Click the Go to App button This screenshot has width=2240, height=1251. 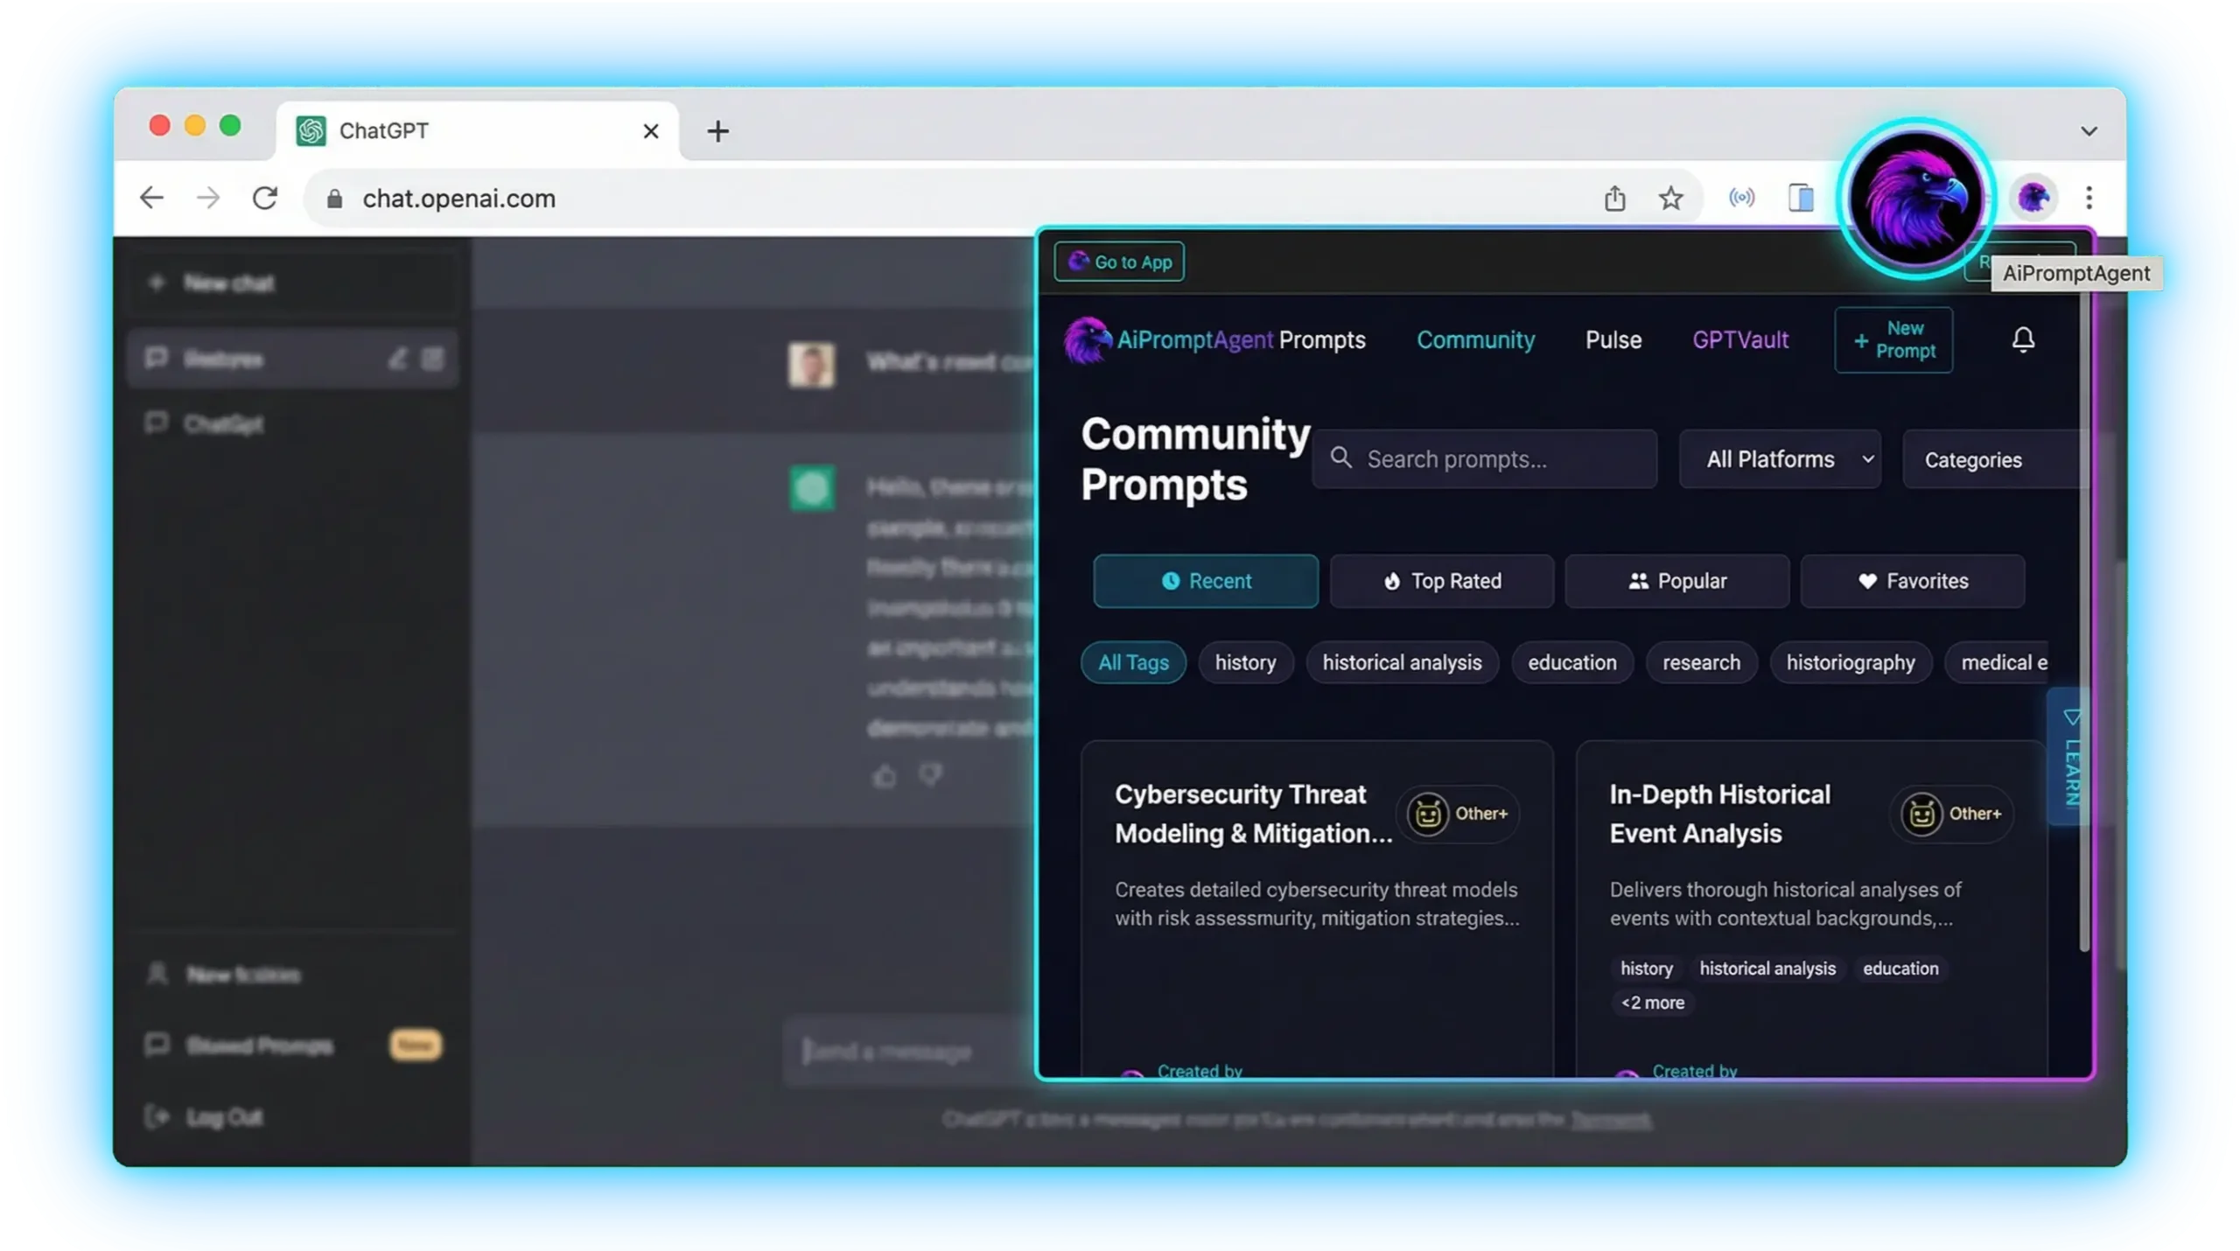(1118, 262)
